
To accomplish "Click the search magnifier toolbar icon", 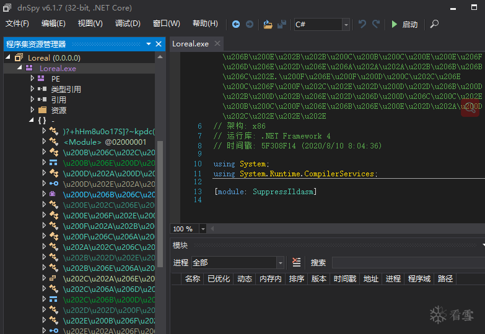I will [434, 24].
